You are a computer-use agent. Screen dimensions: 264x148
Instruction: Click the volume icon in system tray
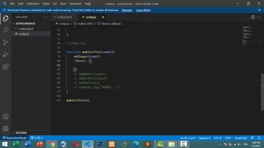[x=239, y=144]
